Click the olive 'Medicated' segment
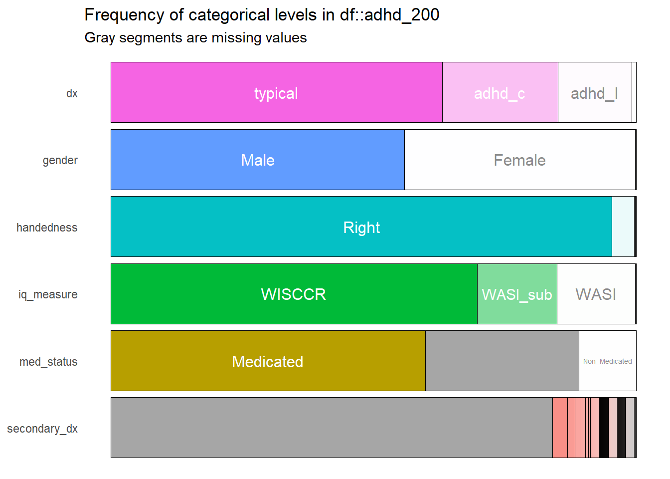 [268, 361]
